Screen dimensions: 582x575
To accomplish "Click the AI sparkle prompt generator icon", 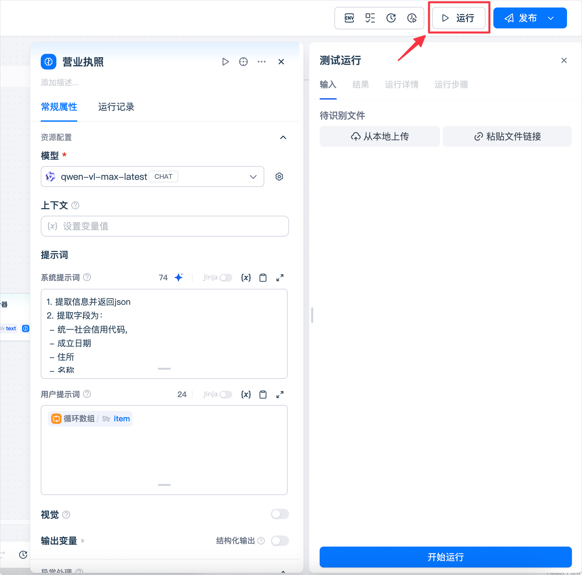I will [x=179, y=277].
